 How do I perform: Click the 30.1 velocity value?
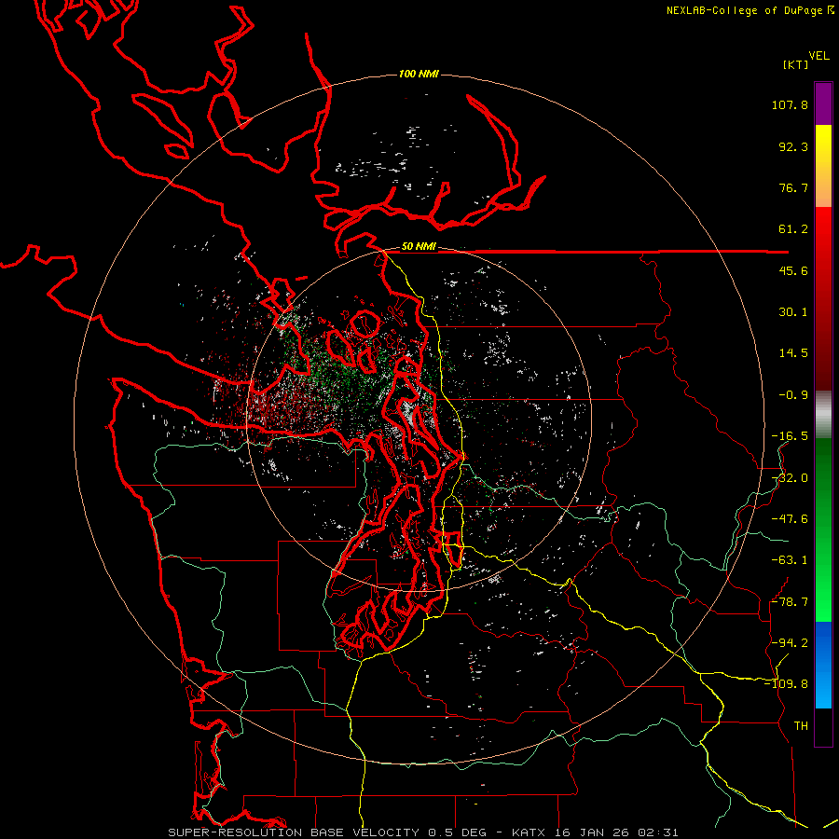coord(793,312)
